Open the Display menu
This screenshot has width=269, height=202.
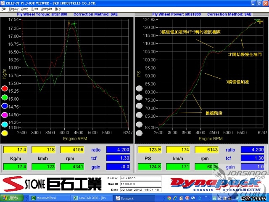click(14, 9)
